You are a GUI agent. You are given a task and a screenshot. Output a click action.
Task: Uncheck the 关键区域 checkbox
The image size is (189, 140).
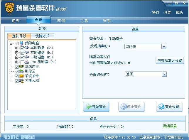click(17, 81)
